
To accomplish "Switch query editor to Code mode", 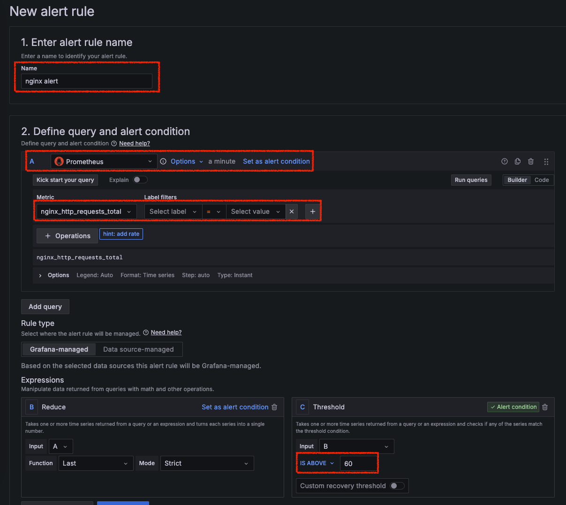I will point(542,180).
